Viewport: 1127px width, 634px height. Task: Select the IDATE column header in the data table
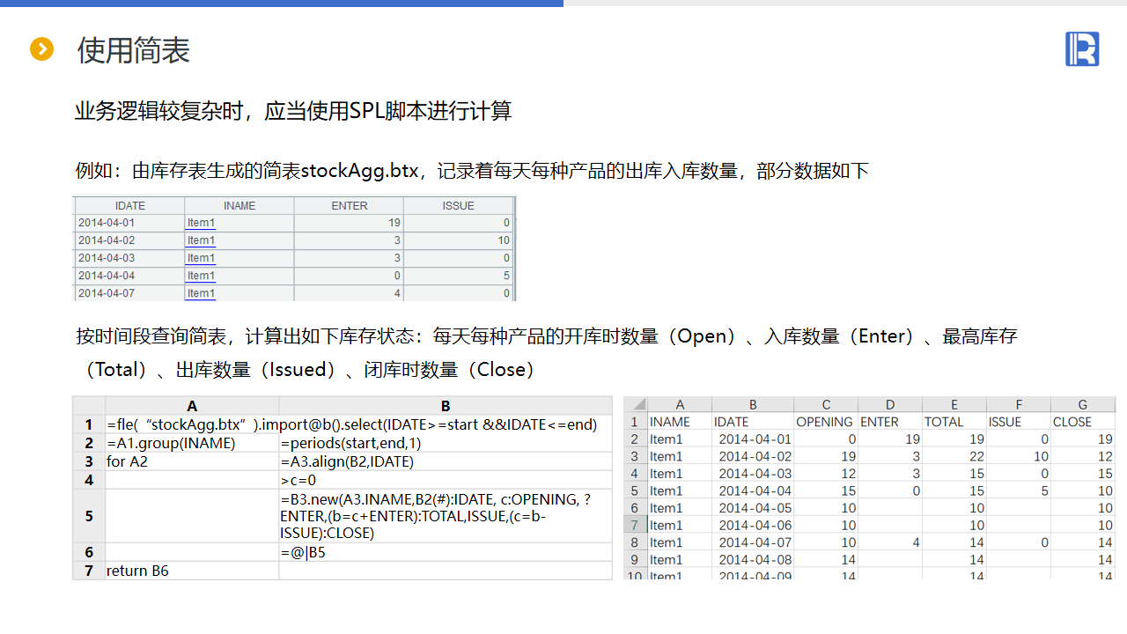click(x=129, y=205)
